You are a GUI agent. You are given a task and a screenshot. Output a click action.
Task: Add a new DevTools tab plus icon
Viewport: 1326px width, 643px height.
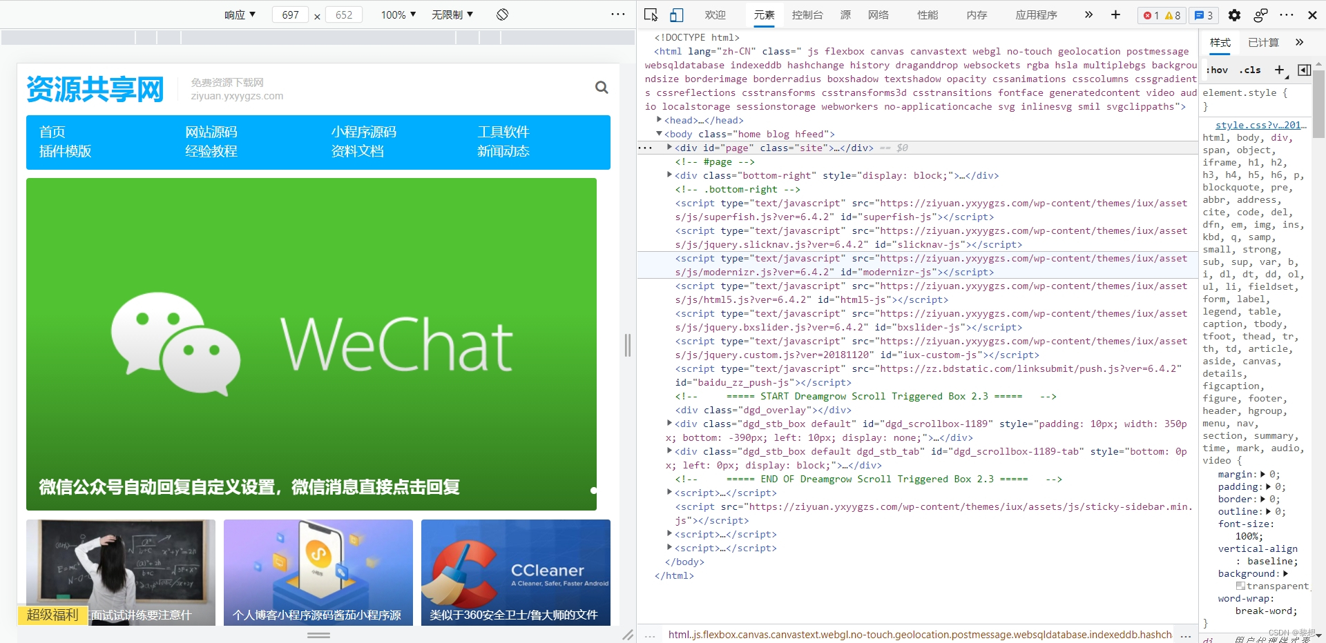coord(1115,14)
